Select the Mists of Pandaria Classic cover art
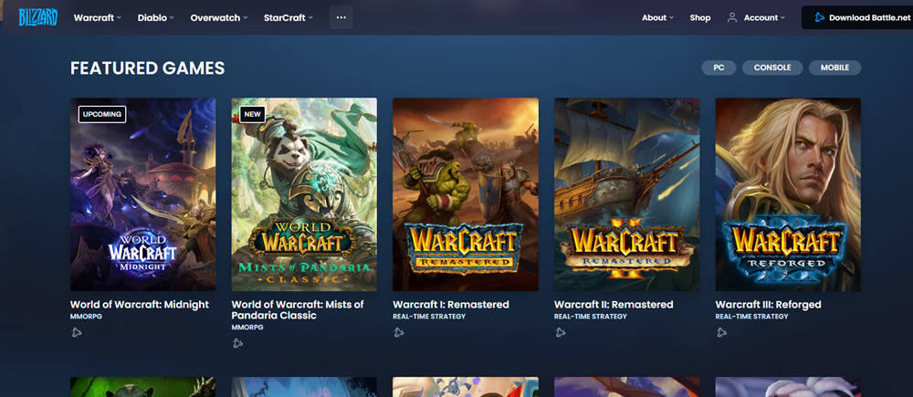Image resolution: width=913 pixels, height=397 pixels. [x=305, y=194]
